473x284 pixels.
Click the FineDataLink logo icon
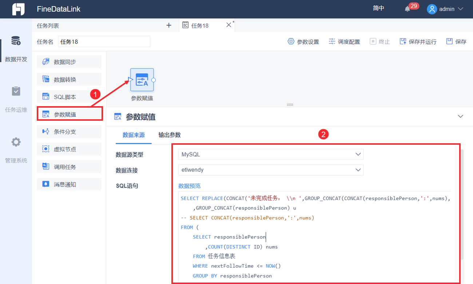[x=18, y=9]
